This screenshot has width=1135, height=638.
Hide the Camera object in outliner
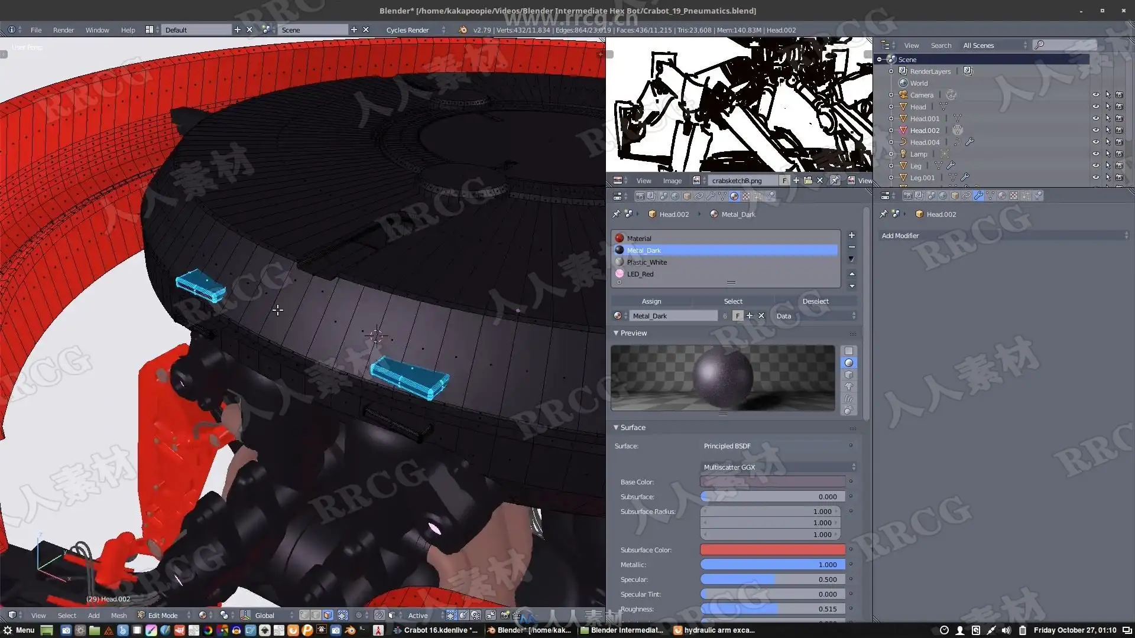pyautogui.click(x=1095, y=95)
